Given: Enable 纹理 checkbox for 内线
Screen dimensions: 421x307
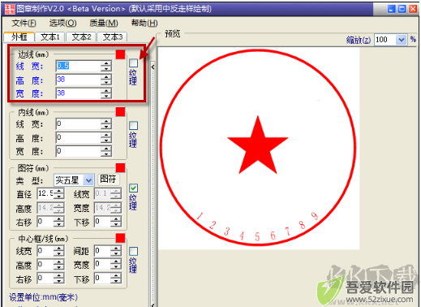Looking at the screenshot, I should (133, 126).
